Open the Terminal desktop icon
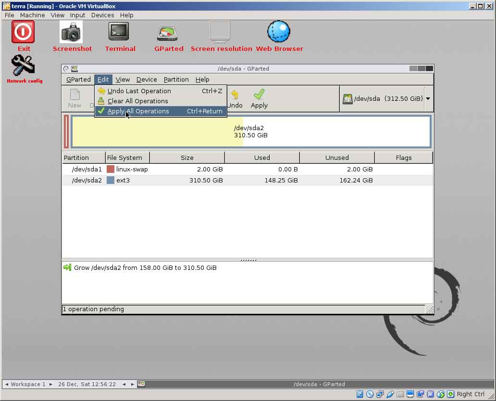The image size is (496, 401). [x=119, y=31]
